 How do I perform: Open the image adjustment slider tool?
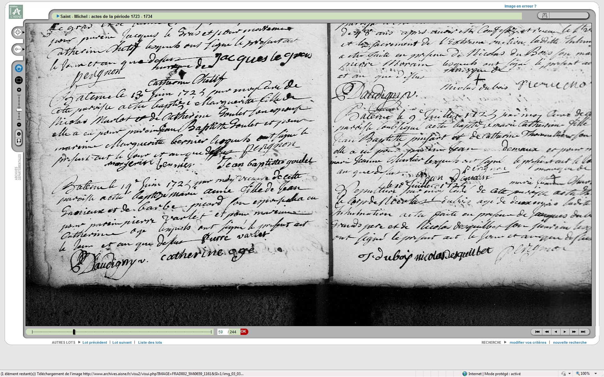point(18,49)
